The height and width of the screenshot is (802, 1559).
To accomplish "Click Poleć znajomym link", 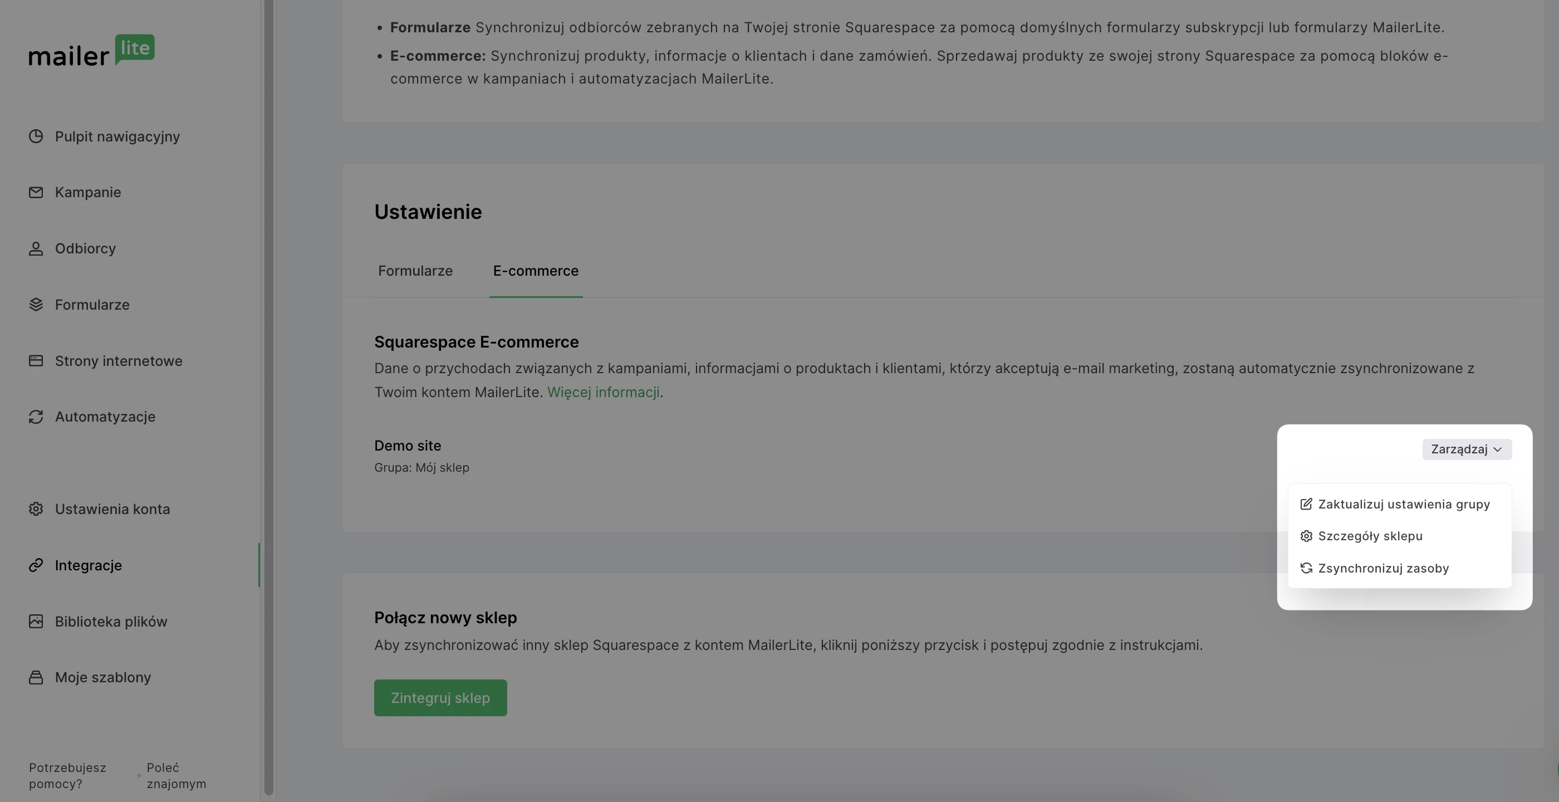I will [176, 776].
